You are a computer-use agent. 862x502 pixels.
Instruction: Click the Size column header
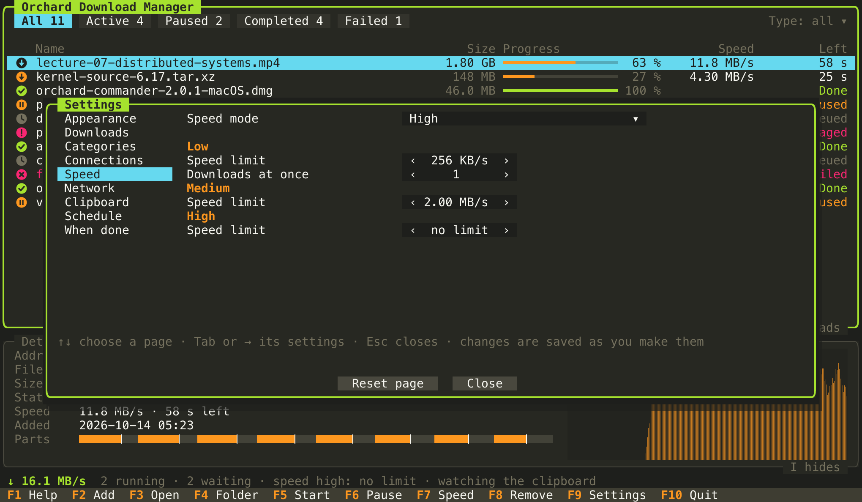[x=481, y=49]
